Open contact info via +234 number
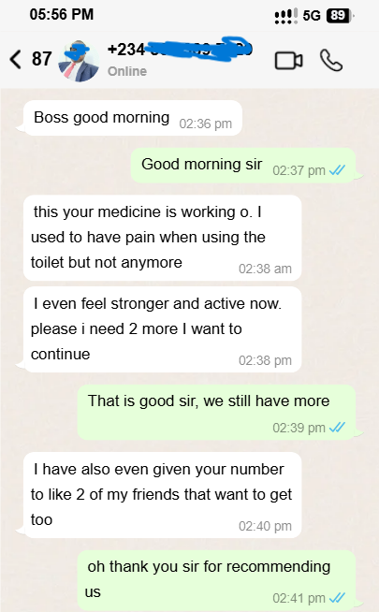 [180, 50]
